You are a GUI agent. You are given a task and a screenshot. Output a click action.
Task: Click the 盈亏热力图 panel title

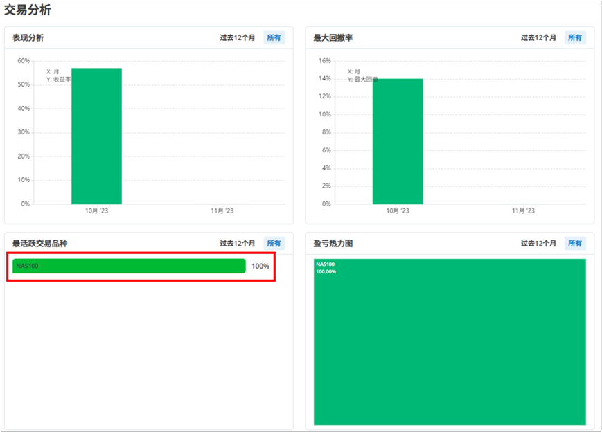click(x=333, y=244)
